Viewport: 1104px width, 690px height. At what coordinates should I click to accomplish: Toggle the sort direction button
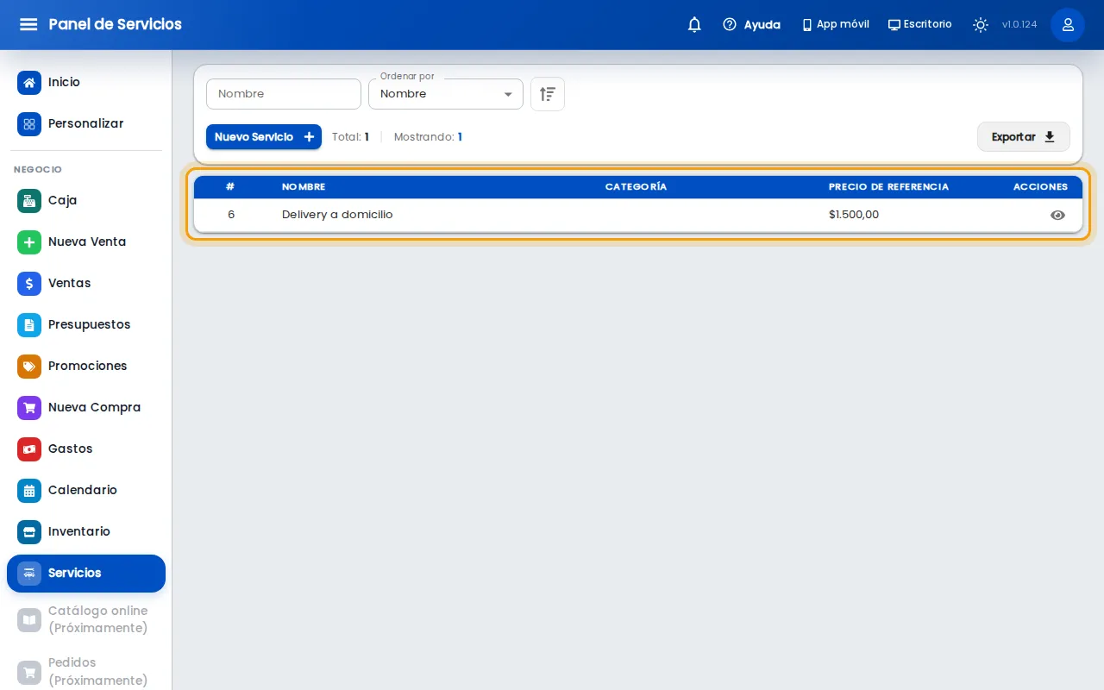pos(548,94)
